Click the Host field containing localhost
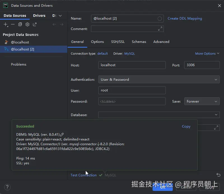The image size is (224, 194). pyautogui.click(x=132, y=65)
